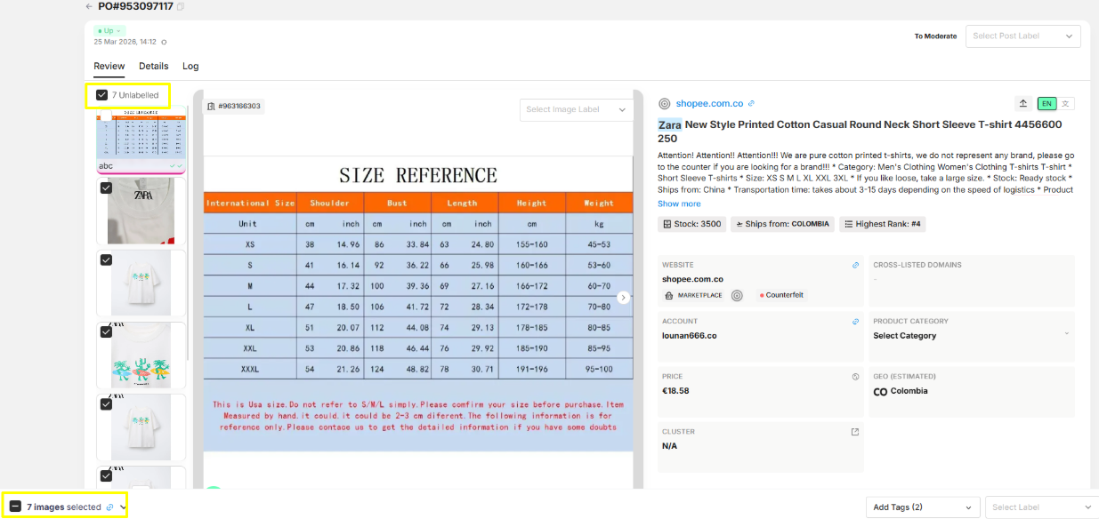Open the link icon in the ACCOUNT card

(855, 322)
